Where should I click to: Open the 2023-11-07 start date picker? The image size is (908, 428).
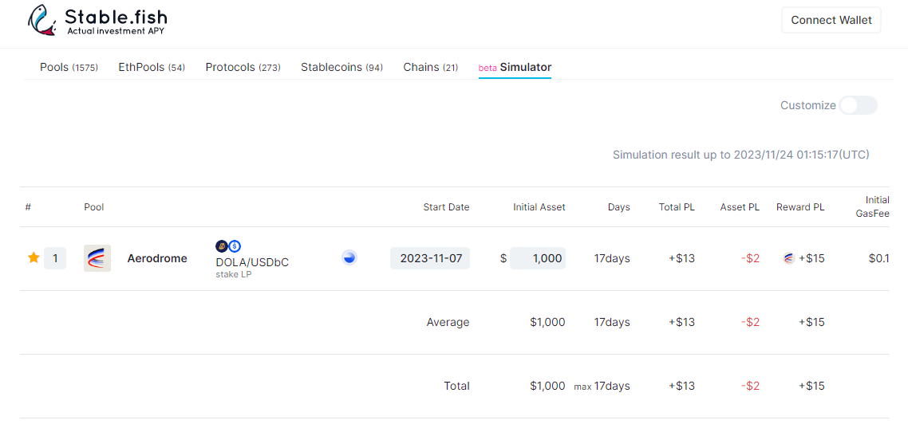[x=430, y=258]
